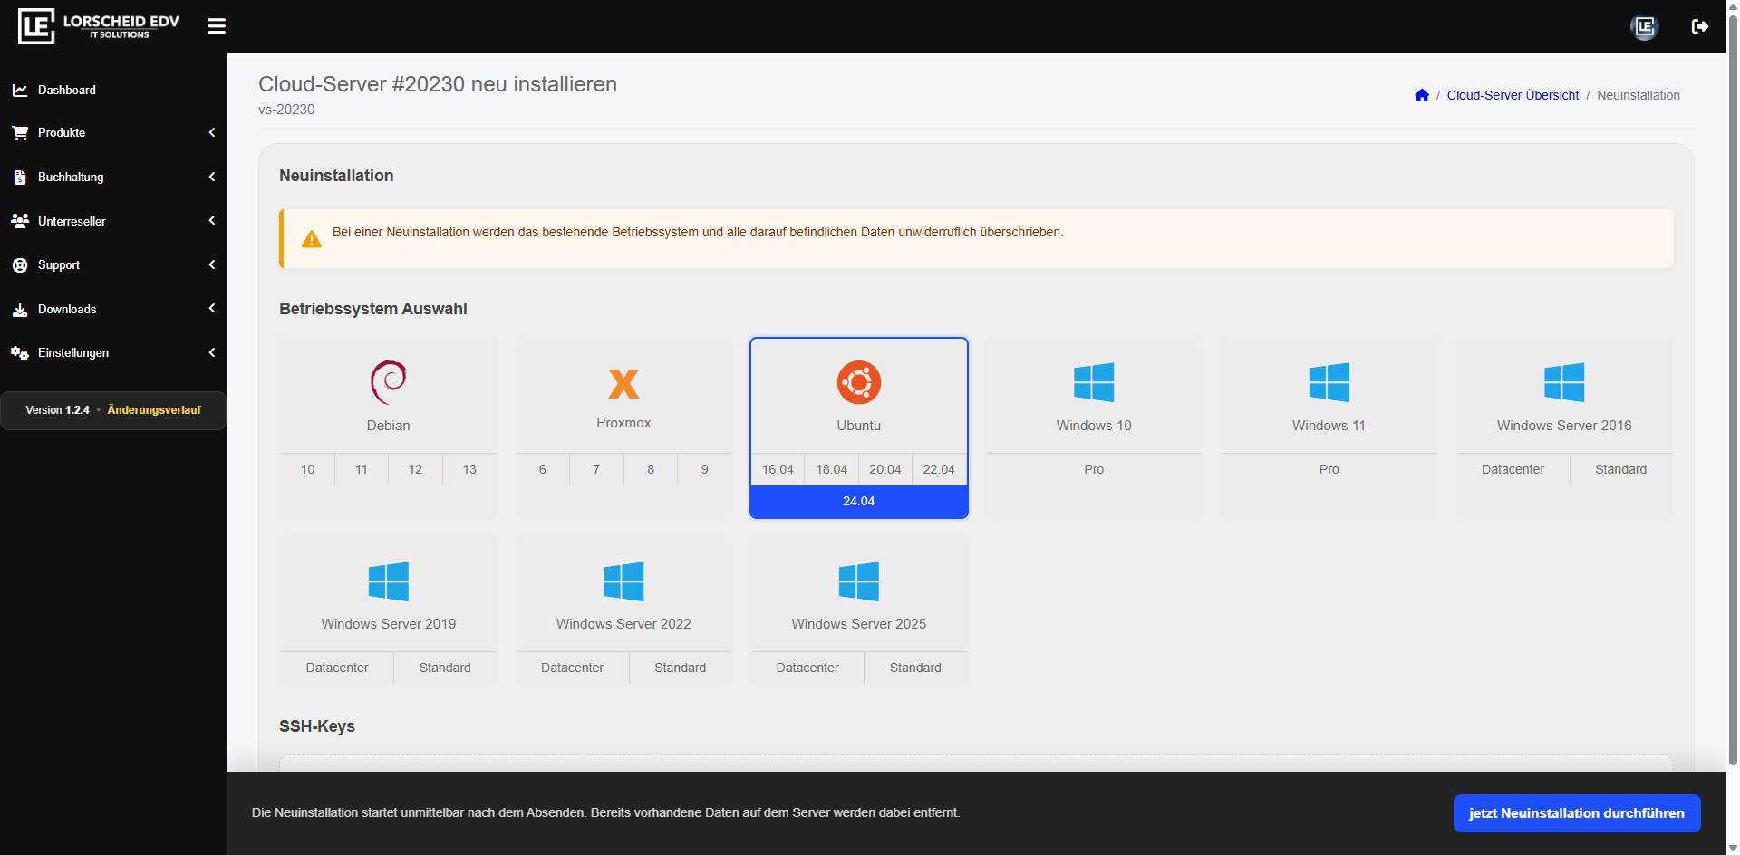Click the logout icon
Viewport: 1740px width, 855px height.
[1700, 26]
